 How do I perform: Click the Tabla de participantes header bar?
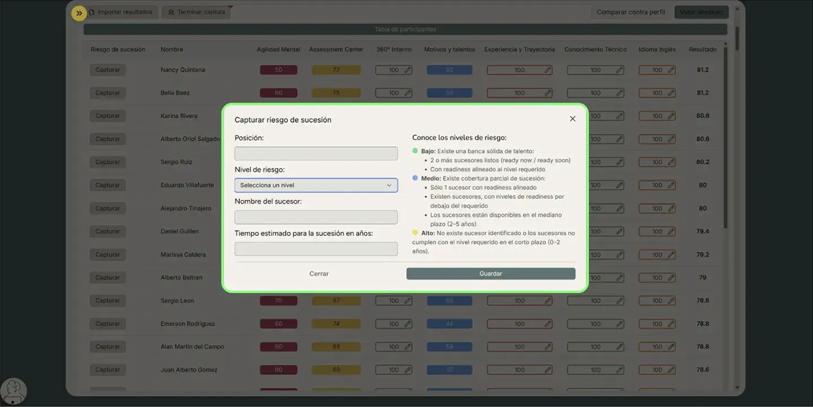click(x=405, y=29)
